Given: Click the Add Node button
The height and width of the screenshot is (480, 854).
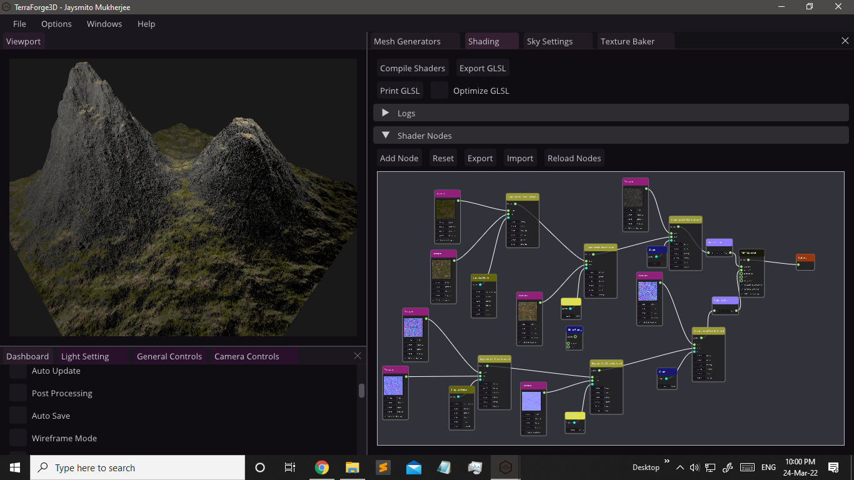Looking at the screenshot, I should click(x=399, y=158).
